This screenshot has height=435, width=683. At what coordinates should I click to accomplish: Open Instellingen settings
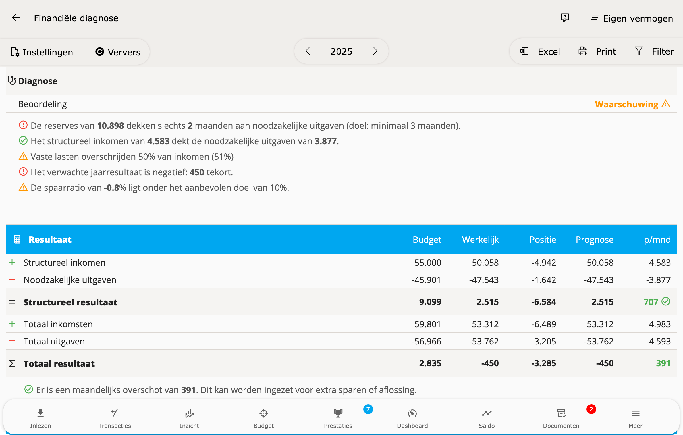[42, 52]
